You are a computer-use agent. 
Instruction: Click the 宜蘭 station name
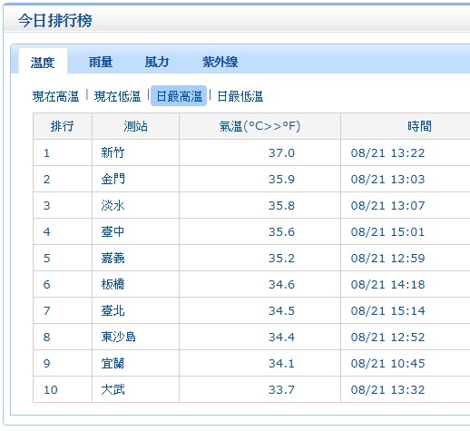point(113,363)
